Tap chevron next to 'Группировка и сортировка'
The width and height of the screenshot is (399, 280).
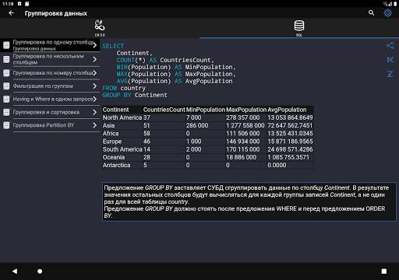(x=95, y=112)
